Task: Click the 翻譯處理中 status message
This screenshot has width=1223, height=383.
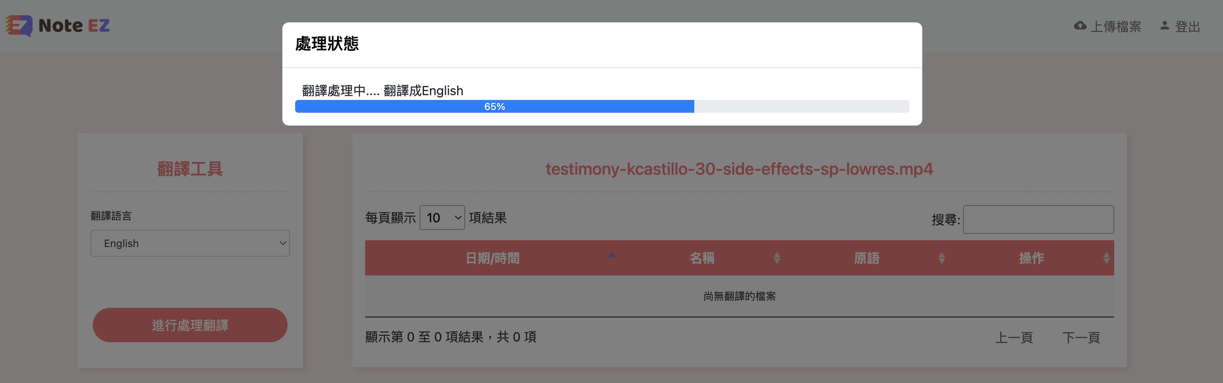Action: 383,91
